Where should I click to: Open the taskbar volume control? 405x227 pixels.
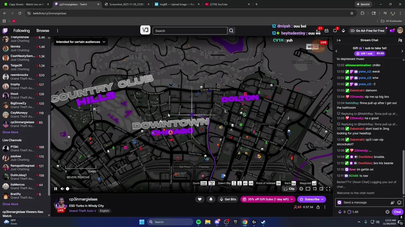(x=377, y=222)
